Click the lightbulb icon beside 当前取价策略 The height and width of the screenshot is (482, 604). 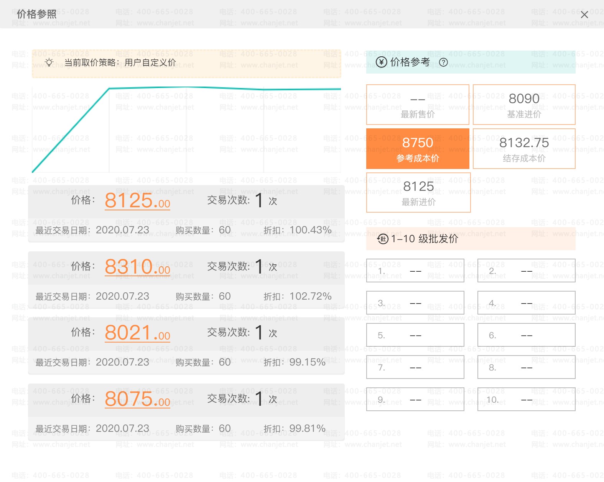point(49,62)
